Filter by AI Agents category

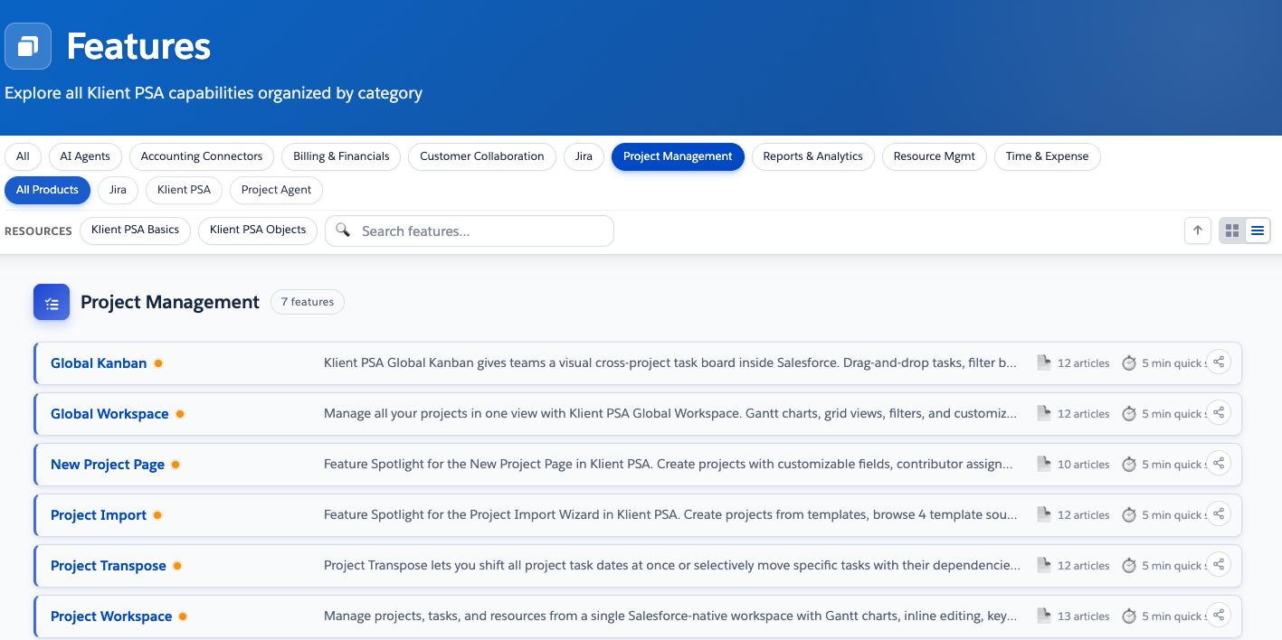click(85, 156)
